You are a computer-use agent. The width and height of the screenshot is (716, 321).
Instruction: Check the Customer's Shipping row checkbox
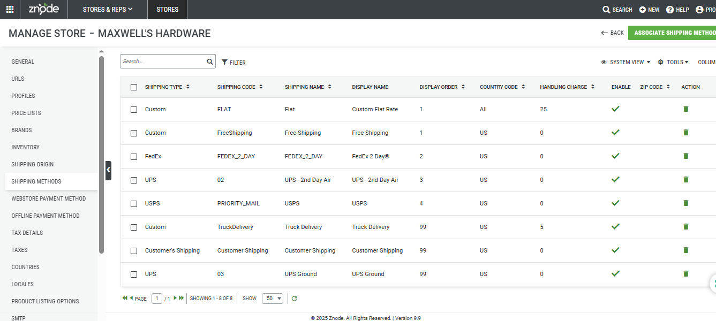(134, 251)
